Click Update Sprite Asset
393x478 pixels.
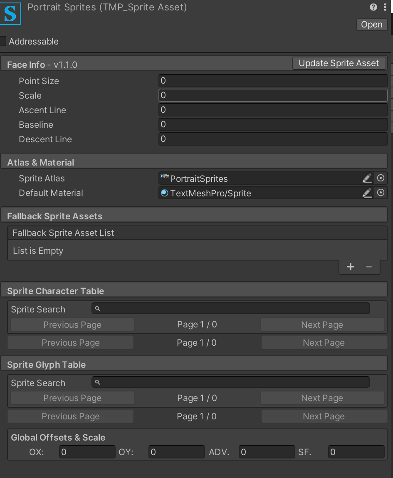click(339, 63)
